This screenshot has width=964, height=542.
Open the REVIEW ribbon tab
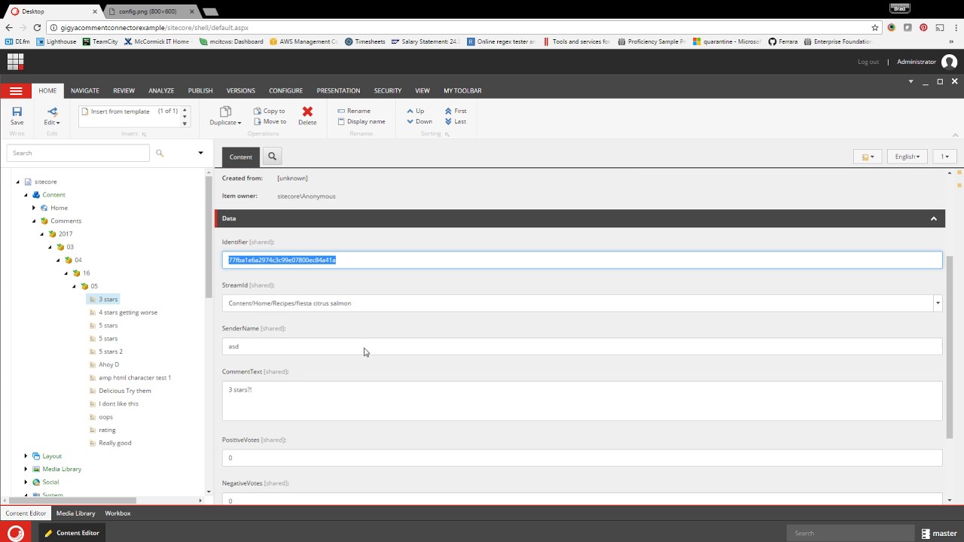(124, 90)
